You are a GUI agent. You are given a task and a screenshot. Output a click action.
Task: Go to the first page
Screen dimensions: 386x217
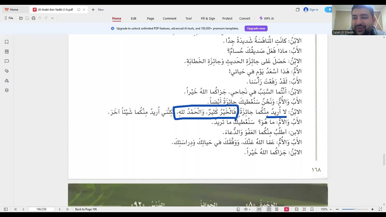(x=16, y=209)
